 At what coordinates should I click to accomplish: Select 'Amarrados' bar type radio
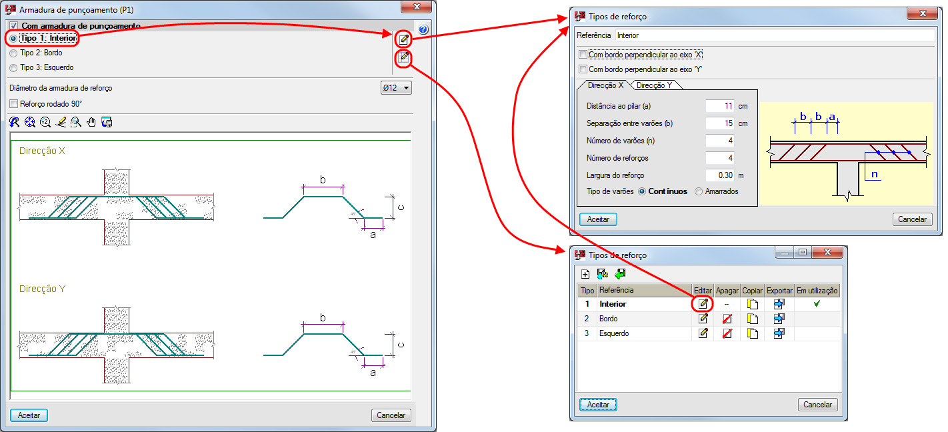[x=699, y=191]
